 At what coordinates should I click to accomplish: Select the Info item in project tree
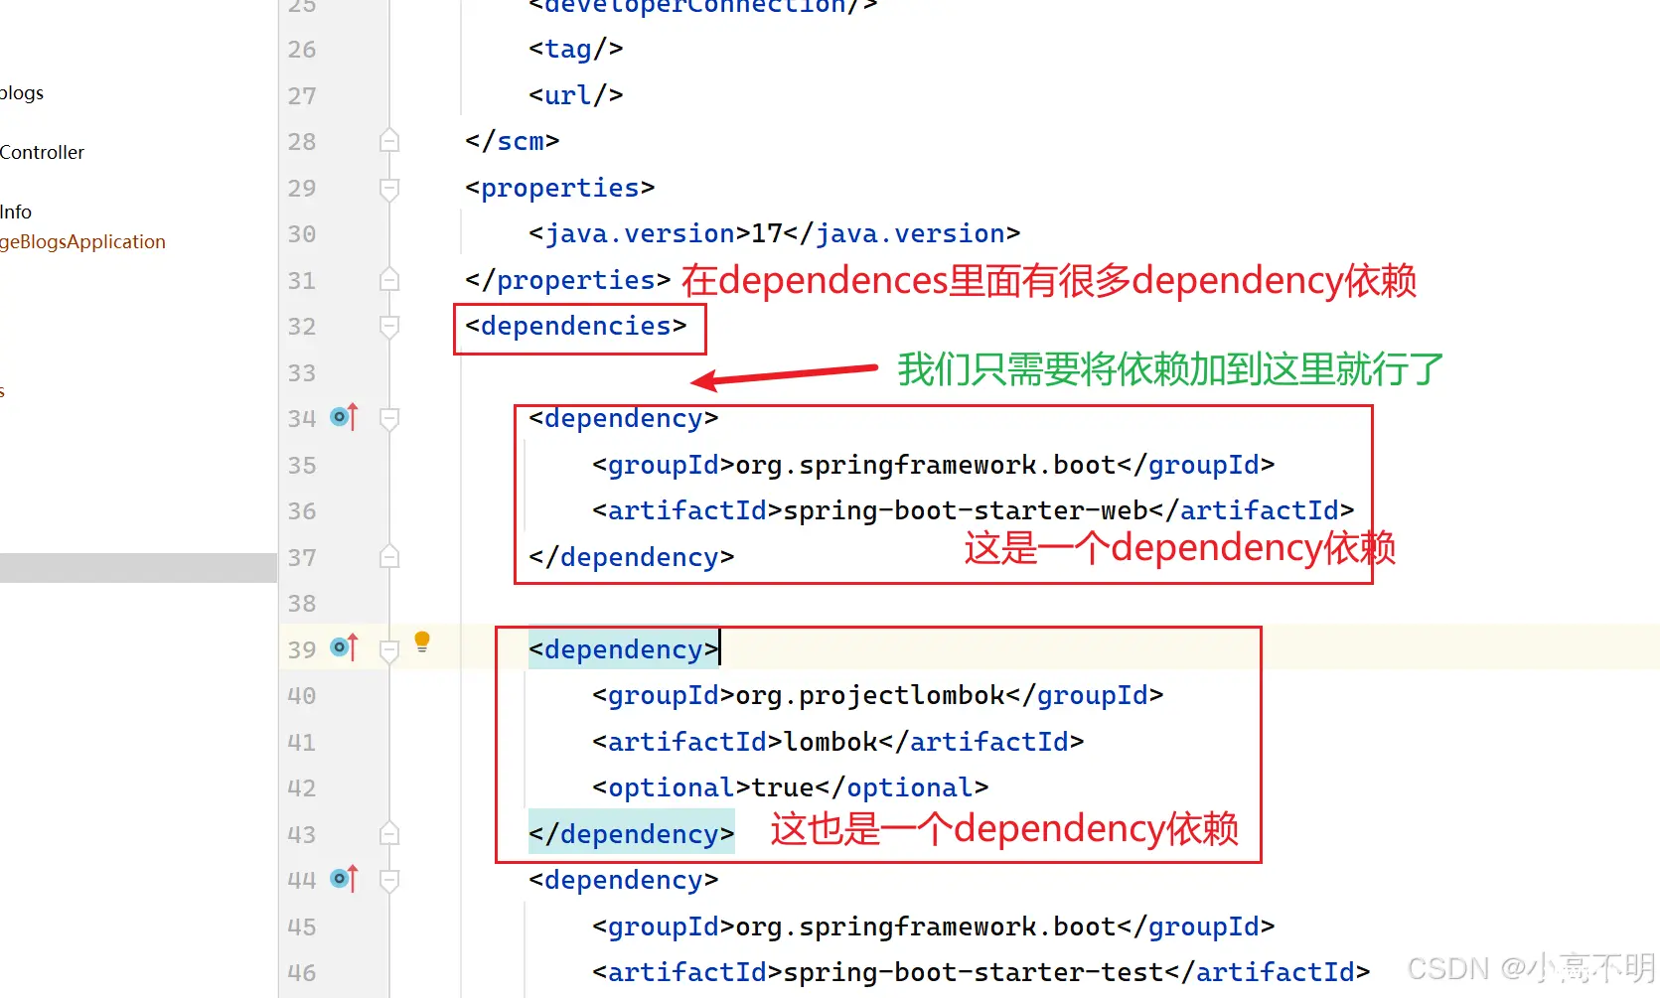pyautogui.click(x=16, y=212)
